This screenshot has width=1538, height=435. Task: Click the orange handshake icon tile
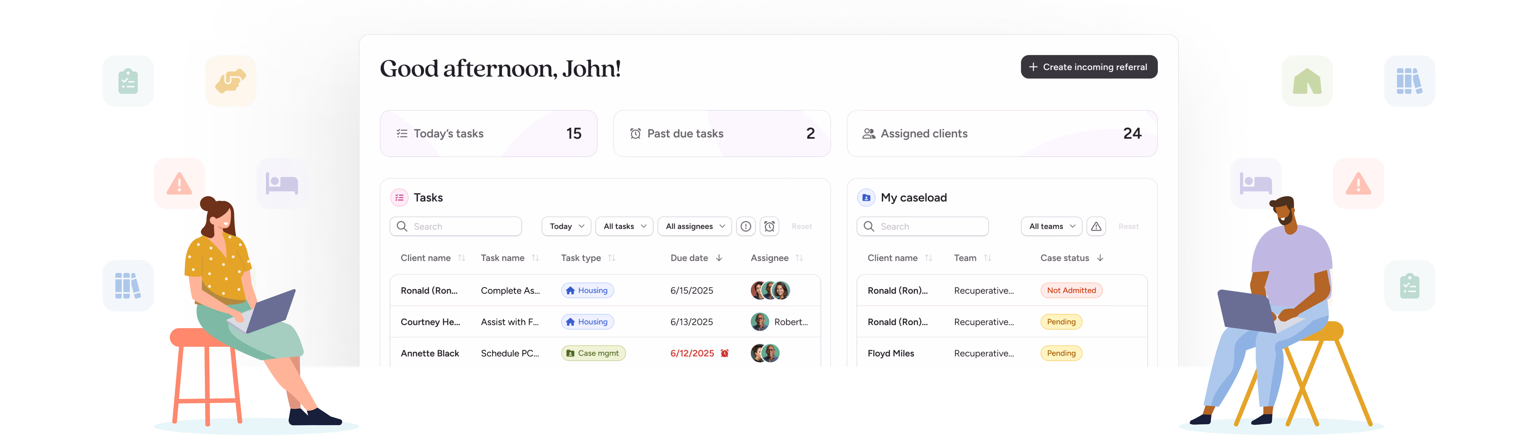click(230, 81)
